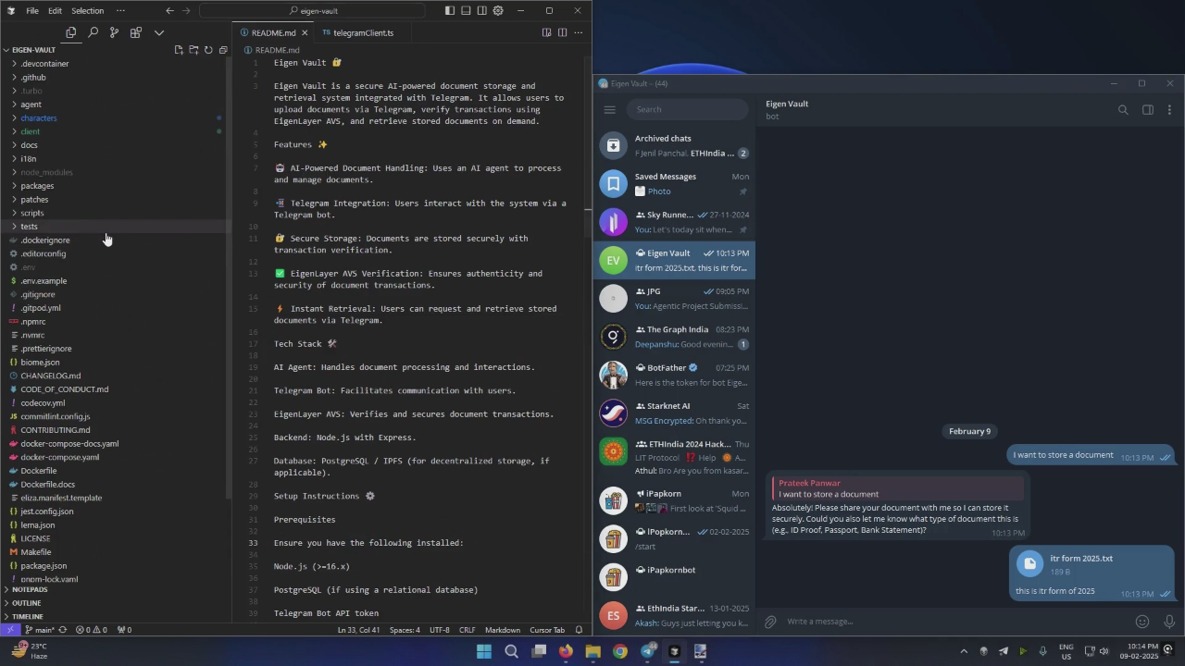The width and height of the screenshot is (1185, 666).
Task: Open Telegram chat options three-dot menu
Action: [x=1169, y=110]
